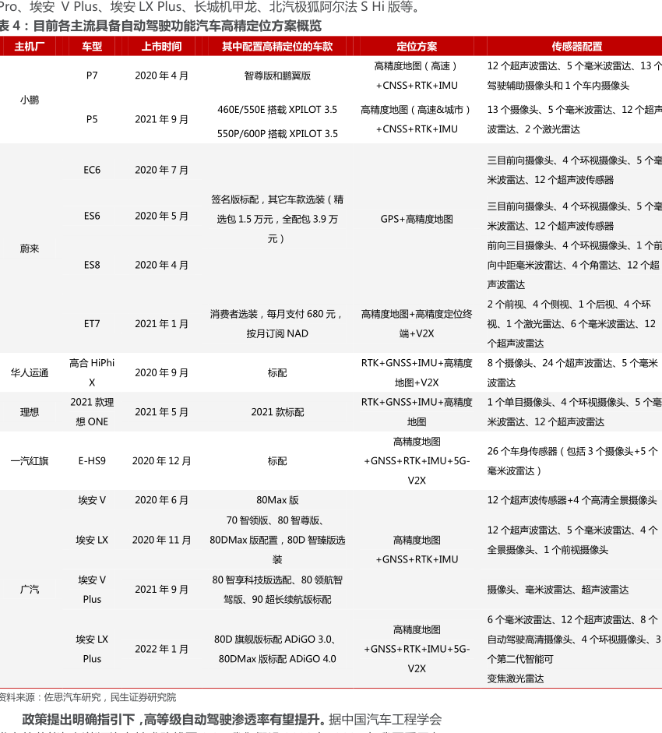This screenshot has height=733, width=662.
Task: Click 550P/600P 搭载 XPILOT 3.5 text
Action: [277, 134]
